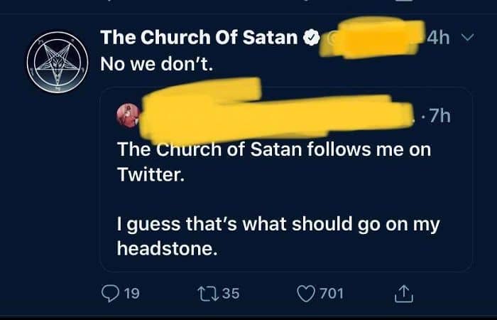Click the reply count 19
This screenshot has width=497, height=320.
131,292
